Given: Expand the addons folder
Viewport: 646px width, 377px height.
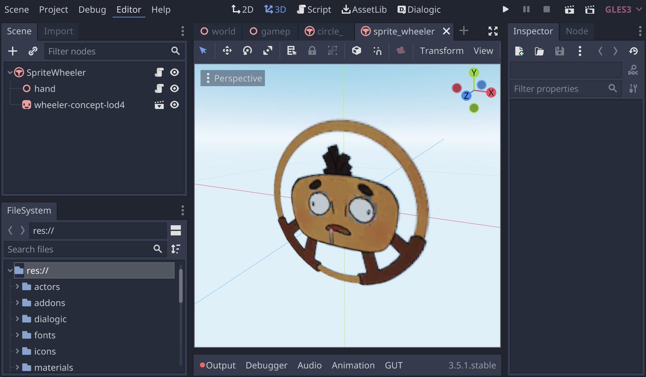Looking at the screenshot, I should pos(18,303).
